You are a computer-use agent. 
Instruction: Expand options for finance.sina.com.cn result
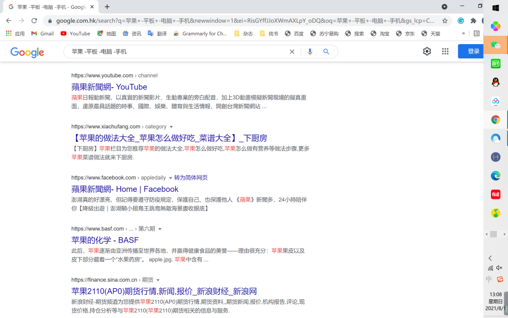158,280
